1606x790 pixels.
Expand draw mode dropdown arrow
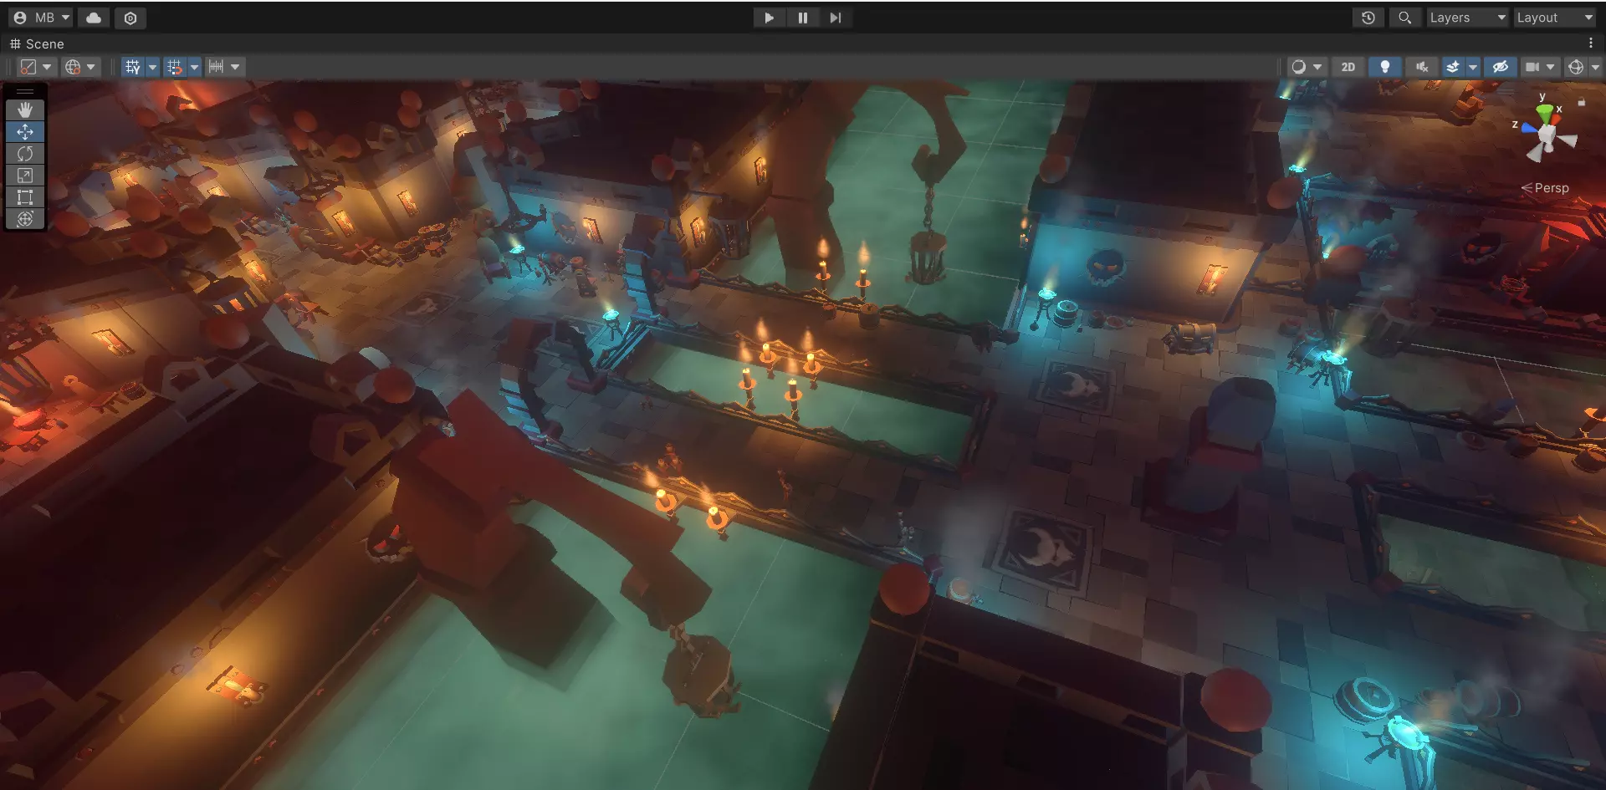point(1317,67)
